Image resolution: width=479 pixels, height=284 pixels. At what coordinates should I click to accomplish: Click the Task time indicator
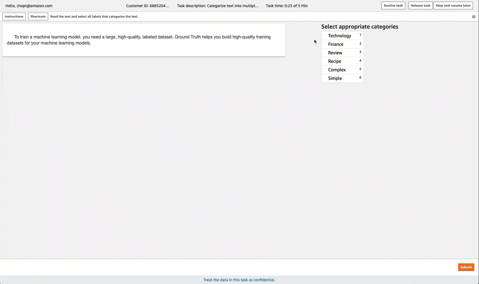(287, 5)
